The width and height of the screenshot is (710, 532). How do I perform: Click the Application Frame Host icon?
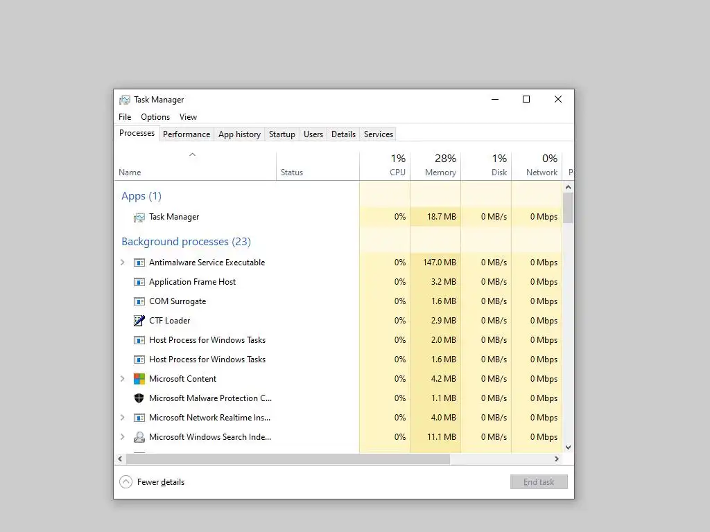click(x=139, y=282)
